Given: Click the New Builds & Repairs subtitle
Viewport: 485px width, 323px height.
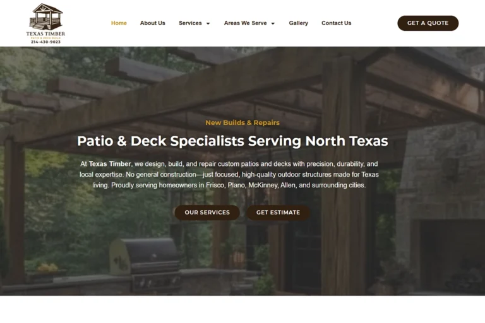Looking at the screenshot, I should point(242,123).
